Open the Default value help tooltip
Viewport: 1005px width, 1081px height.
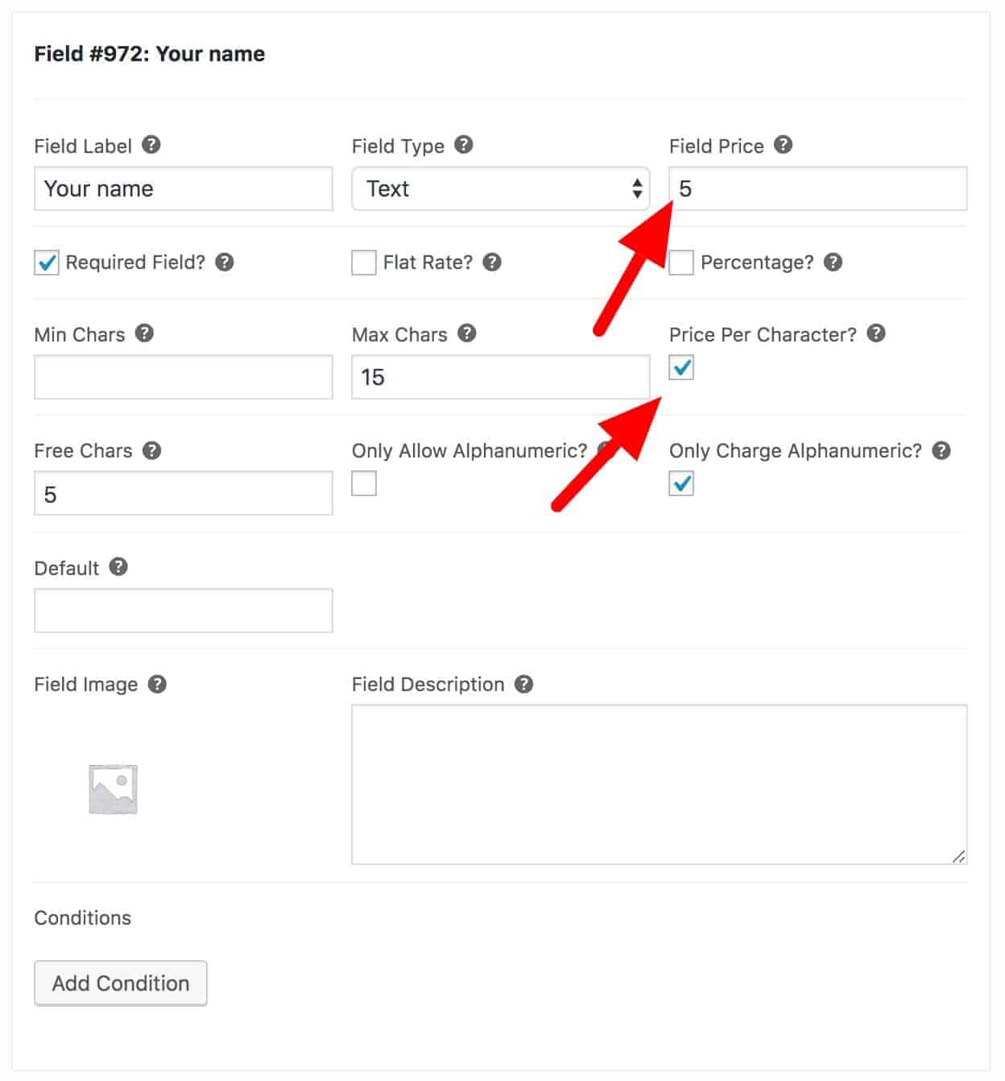(119, 567)
